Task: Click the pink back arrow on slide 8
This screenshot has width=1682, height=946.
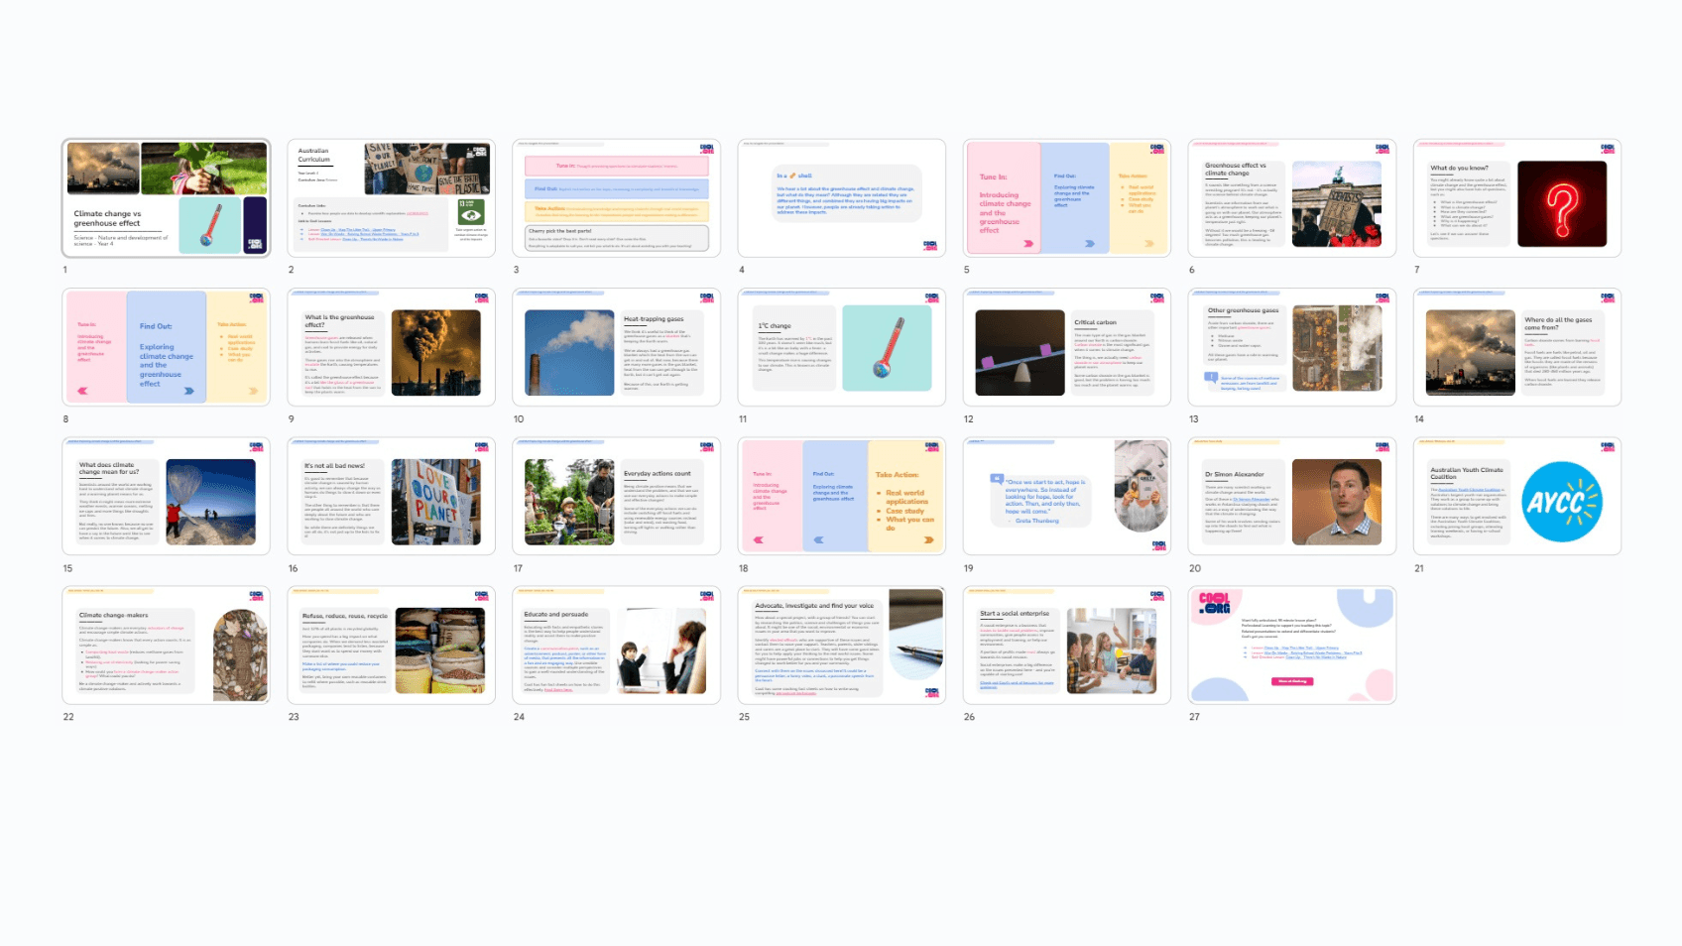Action: [82, 391]
